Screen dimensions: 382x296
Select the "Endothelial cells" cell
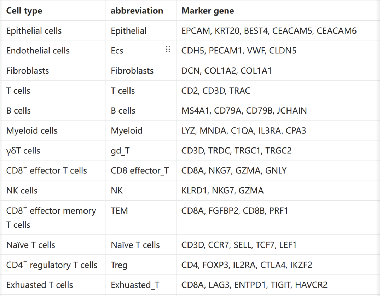[x=38, y=51]
